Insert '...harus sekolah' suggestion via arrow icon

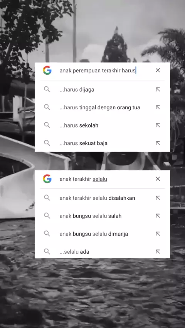(x=158, y=125)
